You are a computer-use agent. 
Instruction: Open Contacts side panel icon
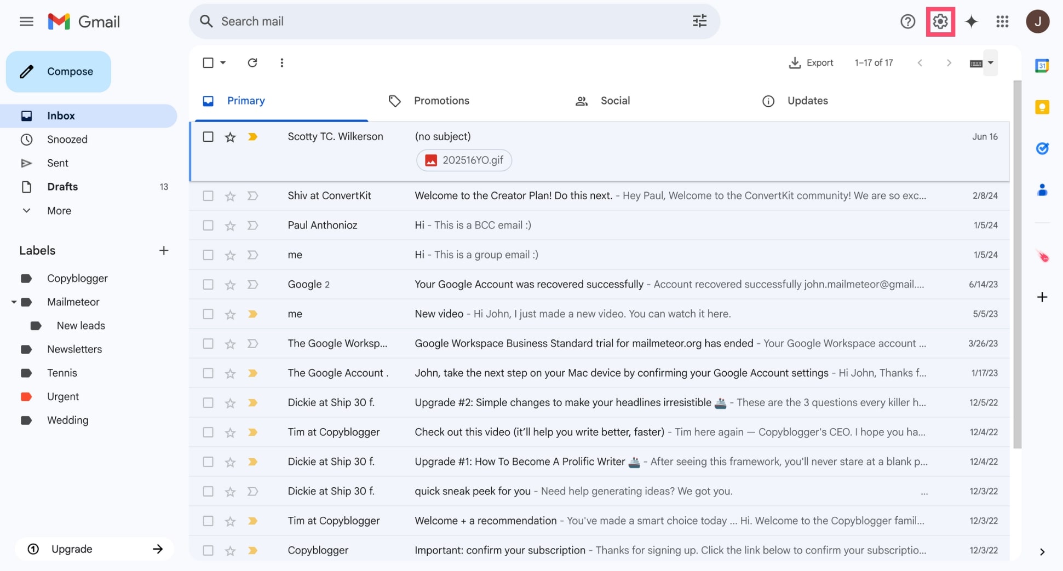click(x=1042, y=190)
